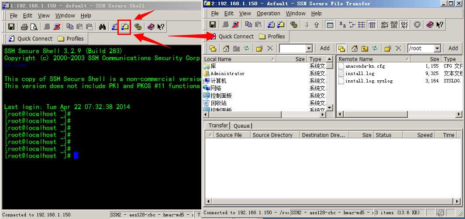This screenshot has width=465, height=219.
Task: Click the Help book icon in Secure Shell
Action: tap(151, 27)
